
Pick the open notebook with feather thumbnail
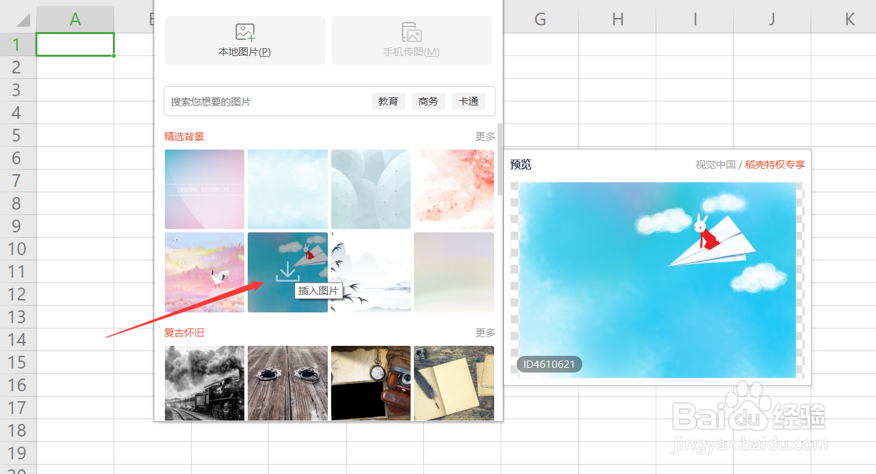pos(454,383)
